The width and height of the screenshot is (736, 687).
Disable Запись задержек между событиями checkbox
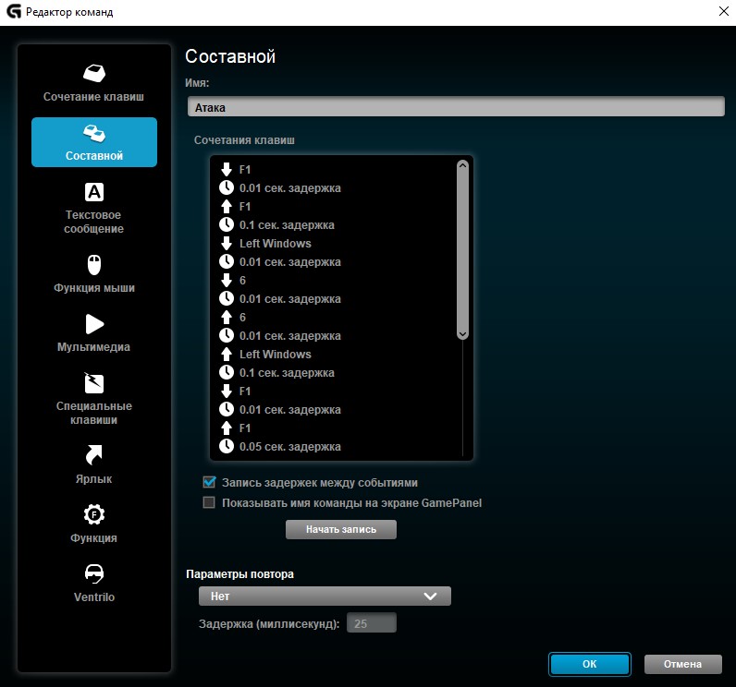point(209,482)
